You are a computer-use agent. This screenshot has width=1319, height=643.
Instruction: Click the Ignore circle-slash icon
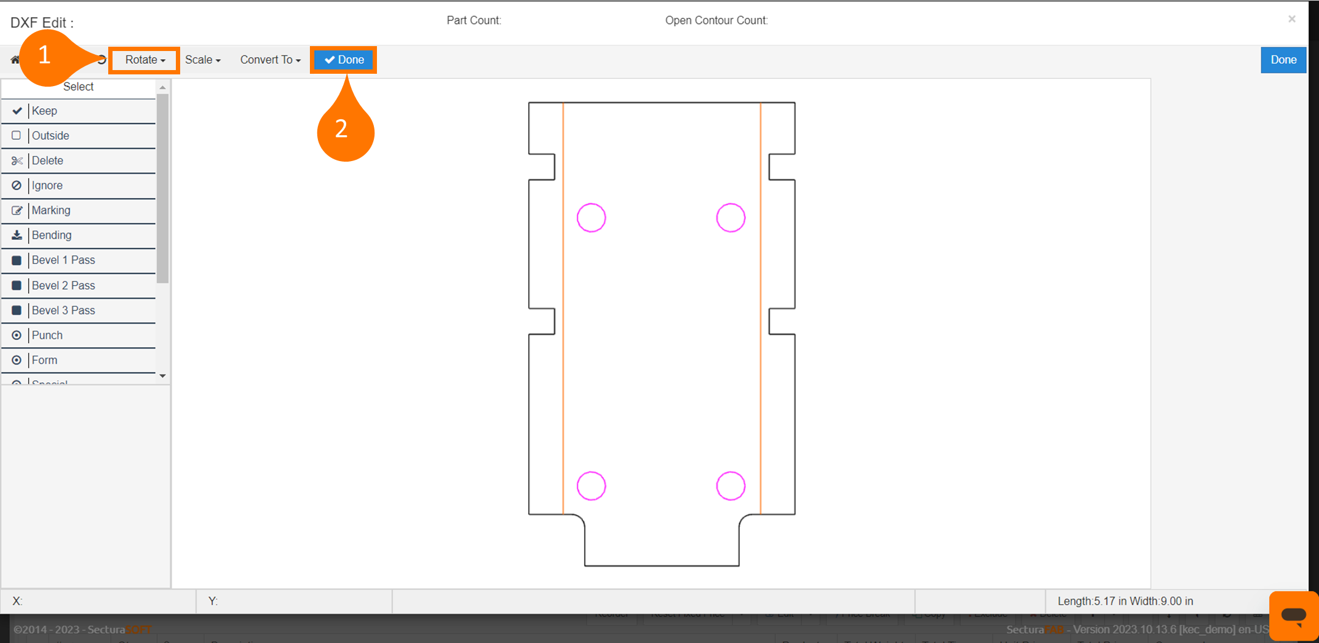17,186
